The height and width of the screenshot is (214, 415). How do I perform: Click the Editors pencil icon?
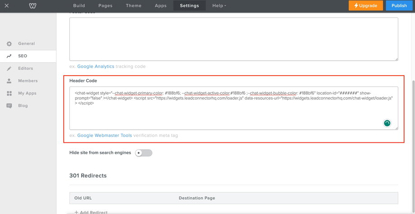click(9, 68)
